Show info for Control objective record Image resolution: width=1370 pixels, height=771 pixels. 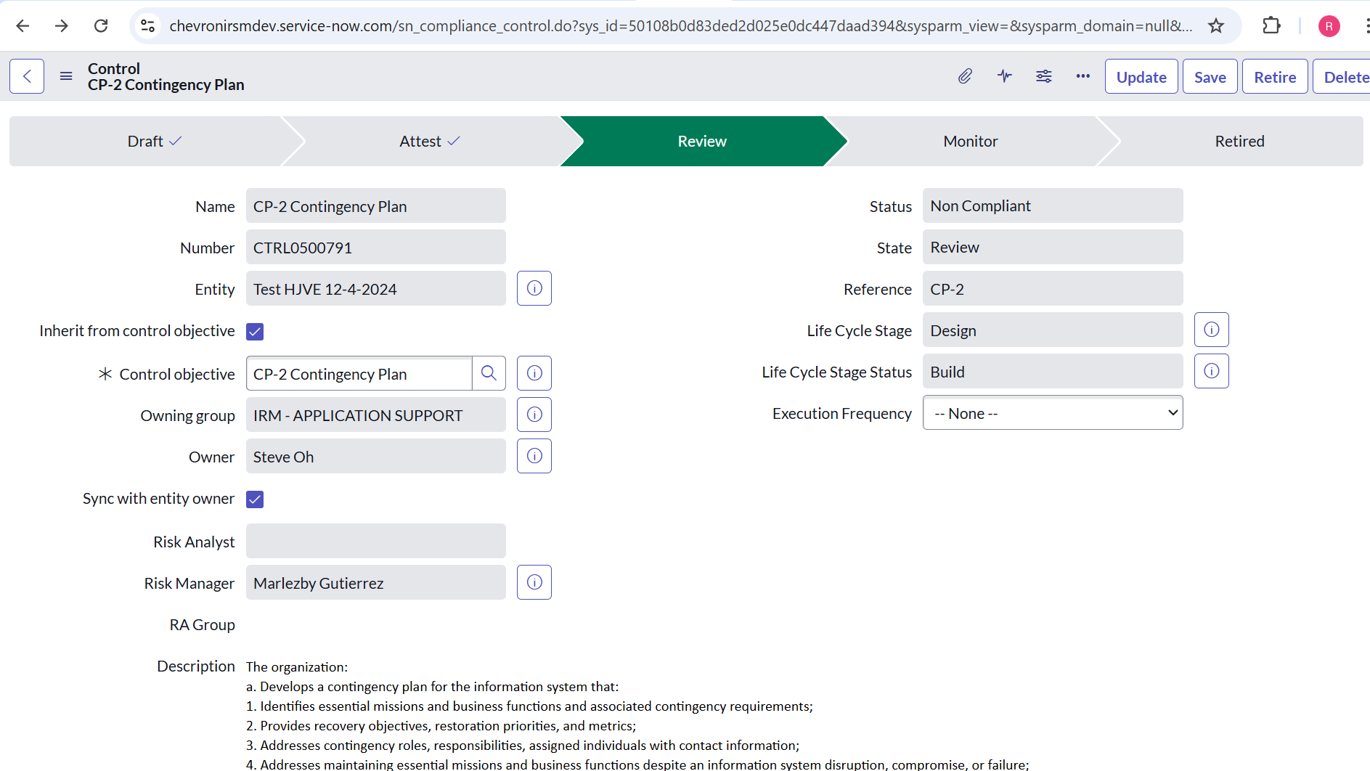(534, 373)
